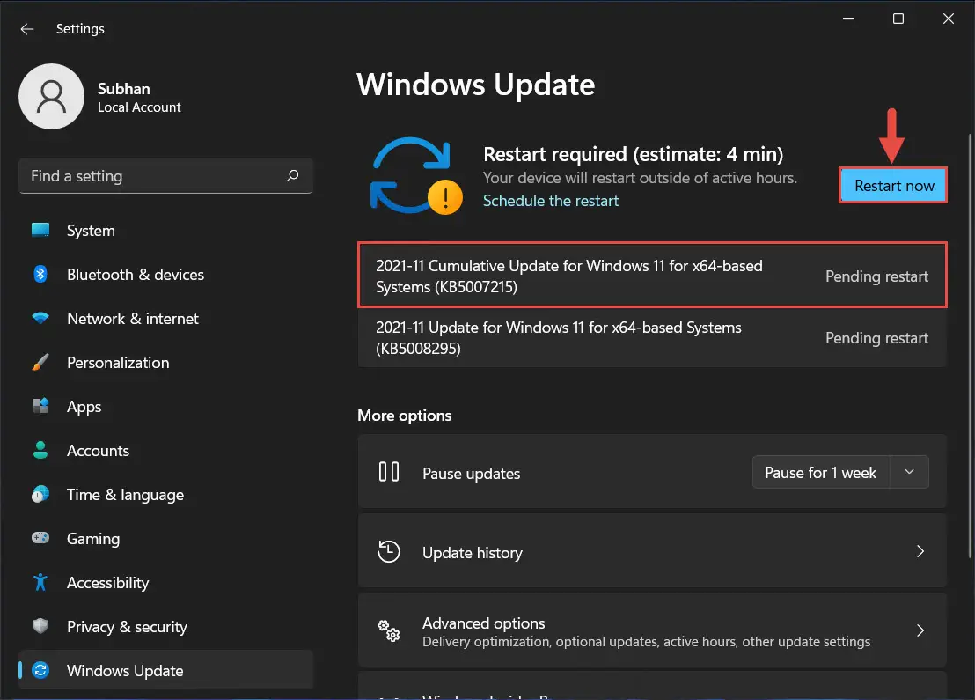Click the Advanced options gears icon
The width and height of the screenshot is (975, 700).
click(389, 631)
